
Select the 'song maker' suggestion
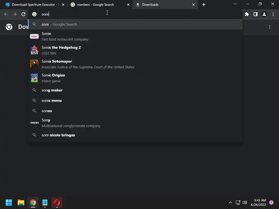click(x=135, y=90)
